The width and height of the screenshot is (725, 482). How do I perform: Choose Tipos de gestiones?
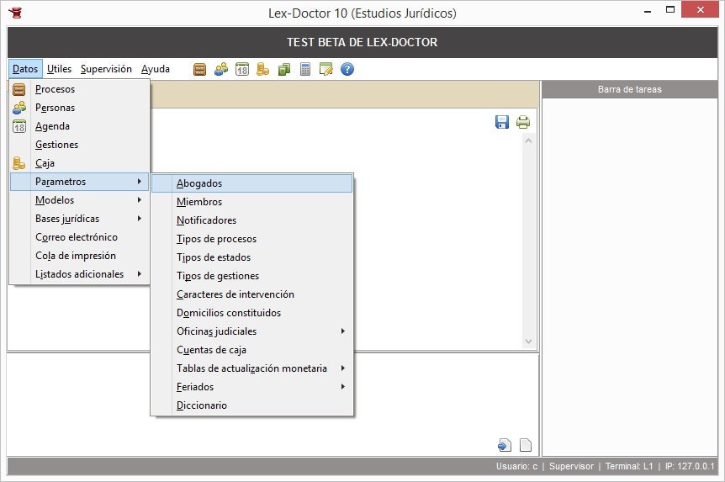point(252,276)
